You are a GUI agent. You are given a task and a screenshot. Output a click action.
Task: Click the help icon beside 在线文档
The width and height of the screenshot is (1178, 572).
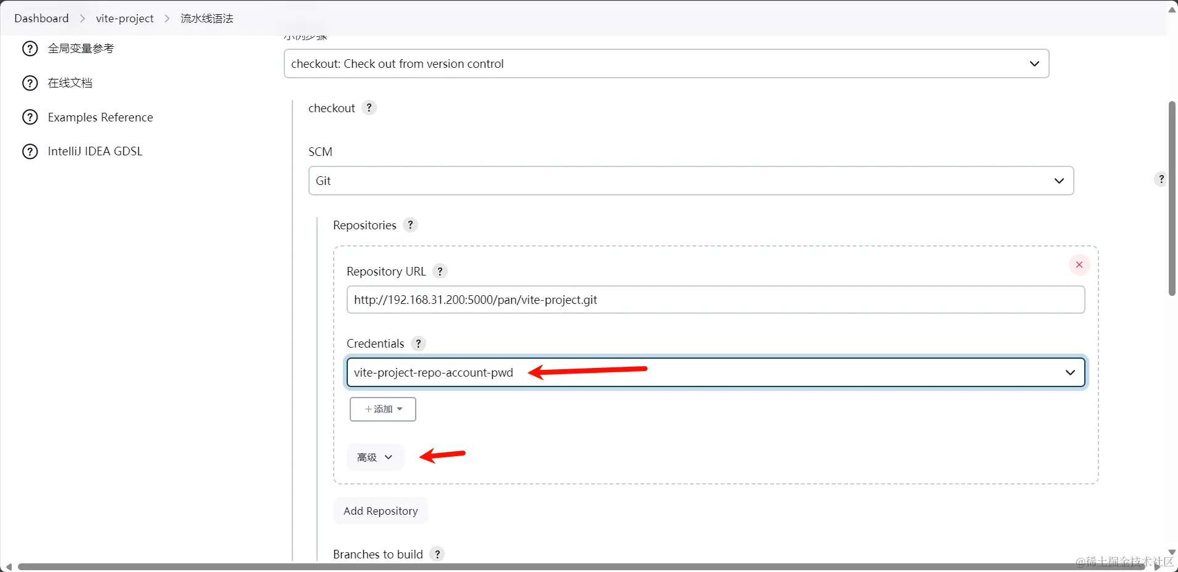[x=30, y=83]
